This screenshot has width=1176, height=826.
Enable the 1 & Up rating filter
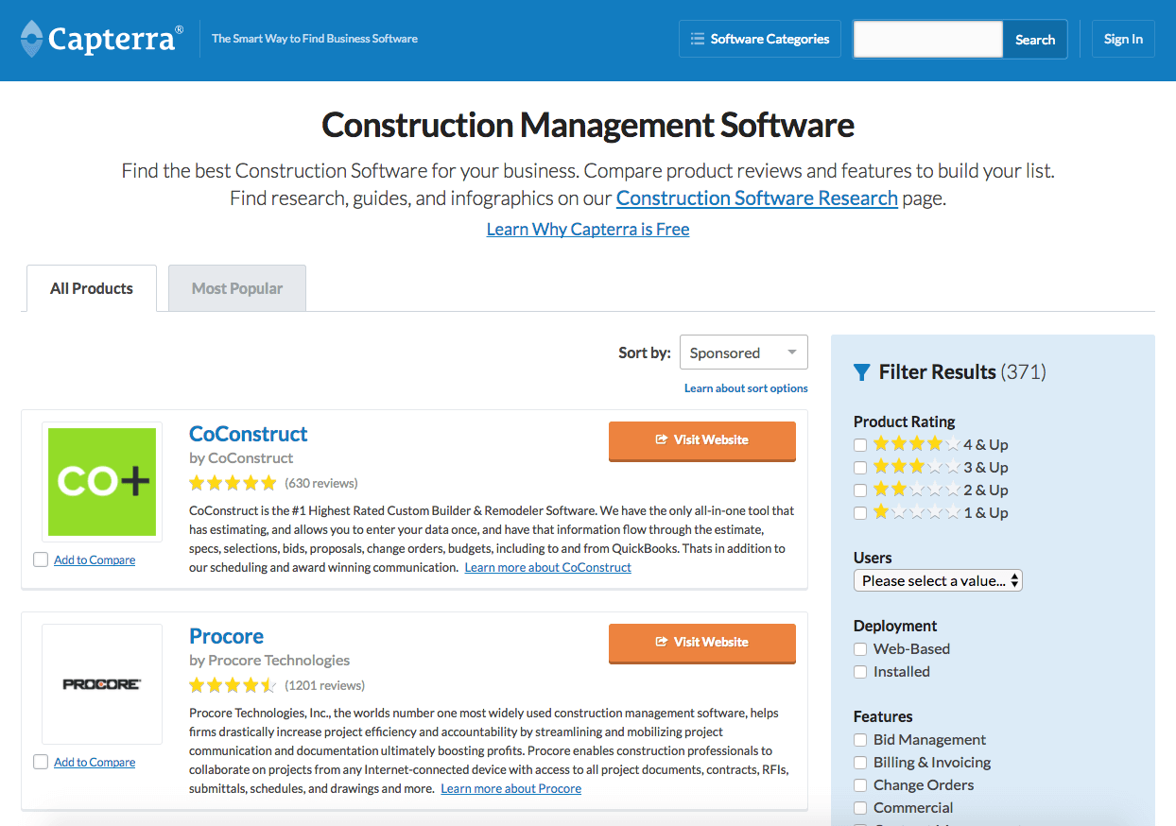click(860, 512)
